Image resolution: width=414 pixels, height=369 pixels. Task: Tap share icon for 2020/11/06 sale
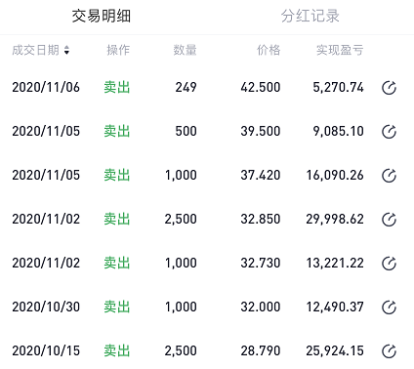point(389,88)
